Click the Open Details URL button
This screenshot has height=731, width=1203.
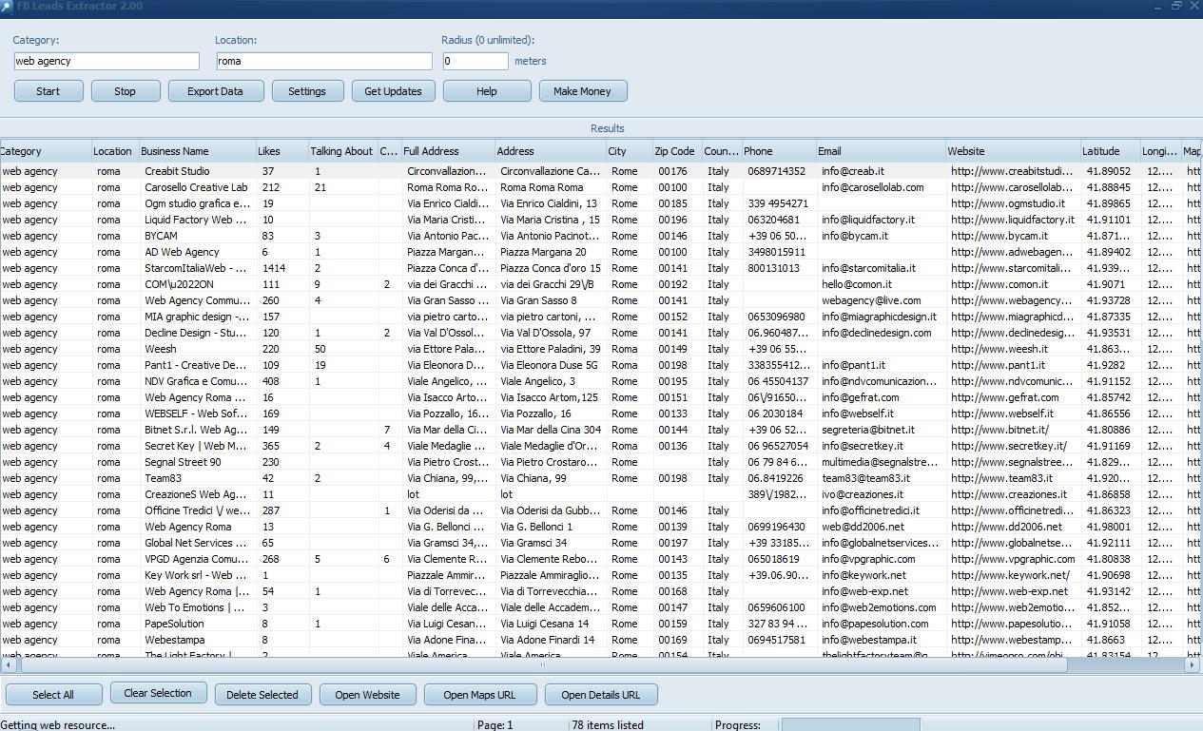tap(601, 695)
